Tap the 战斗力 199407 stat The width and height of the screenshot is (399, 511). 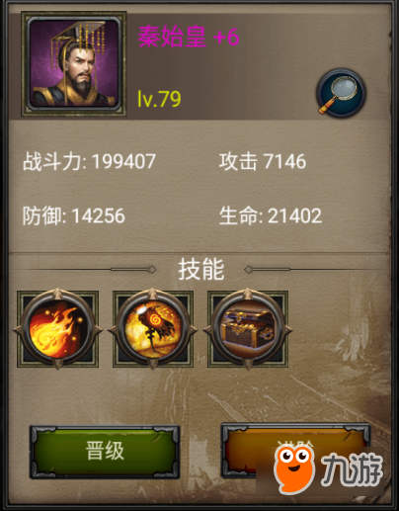coord(89,162)
